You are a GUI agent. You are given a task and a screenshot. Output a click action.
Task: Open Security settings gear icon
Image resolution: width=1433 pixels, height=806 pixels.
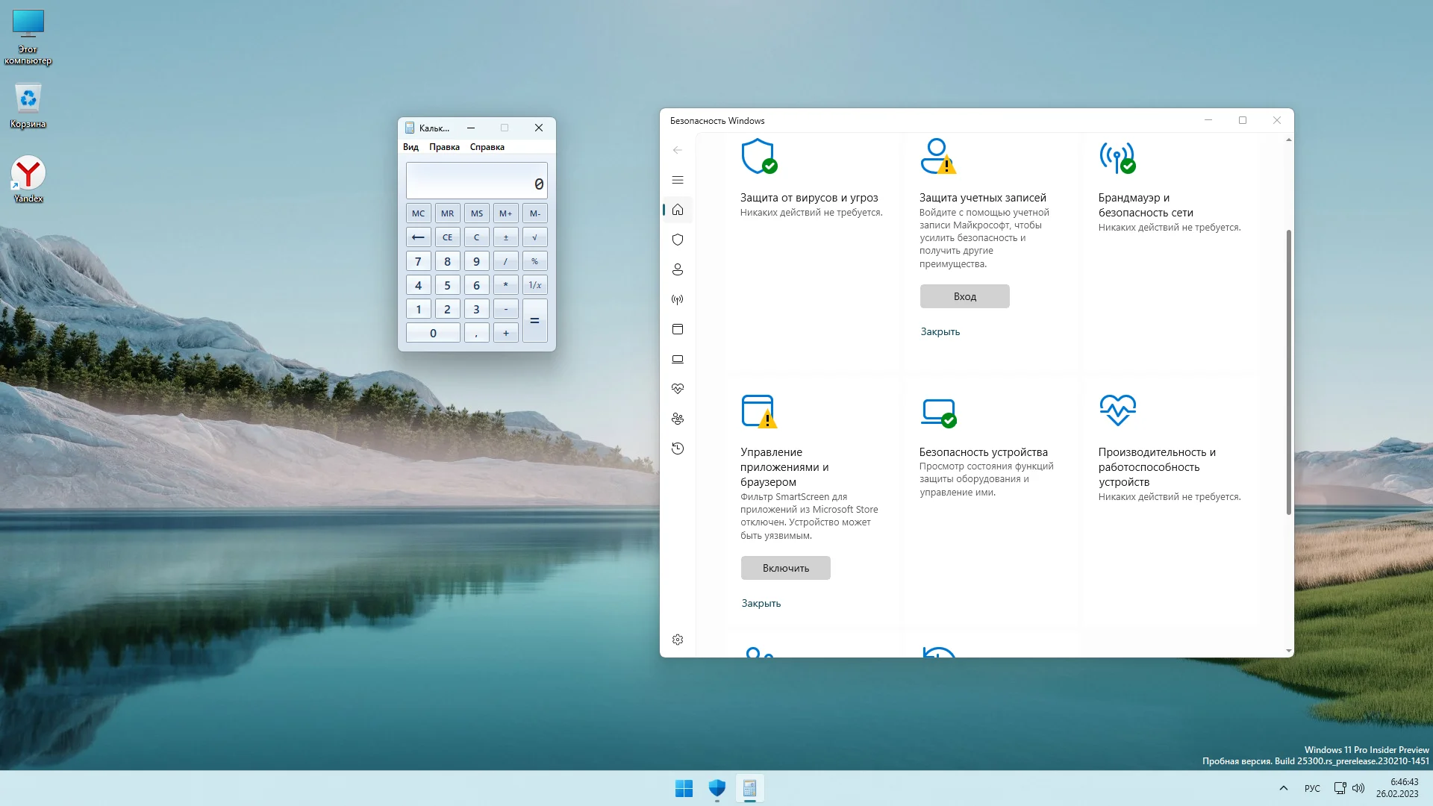coord(677,640)
